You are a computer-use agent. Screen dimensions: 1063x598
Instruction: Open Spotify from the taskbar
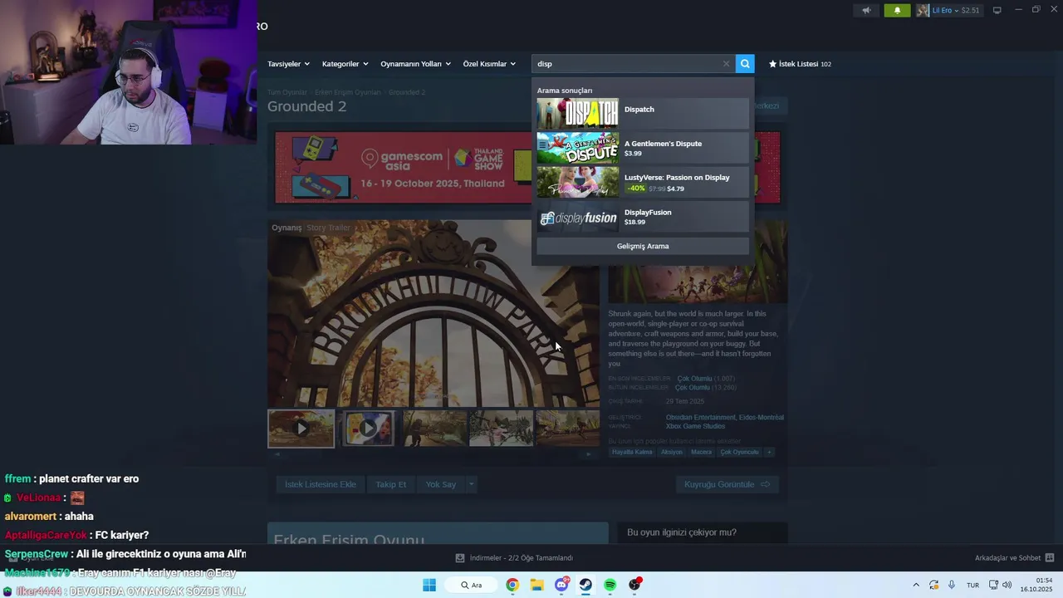610,586
